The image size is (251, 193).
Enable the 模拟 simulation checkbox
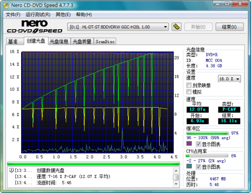[x=189, y=91]
